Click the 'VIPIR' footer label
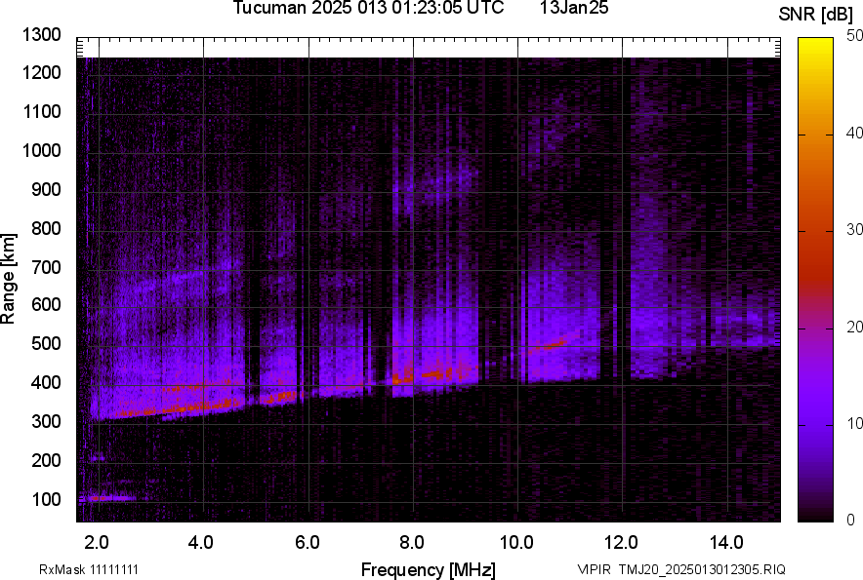Viewport: 863px width, 580px height. click(x=594, y=569)
